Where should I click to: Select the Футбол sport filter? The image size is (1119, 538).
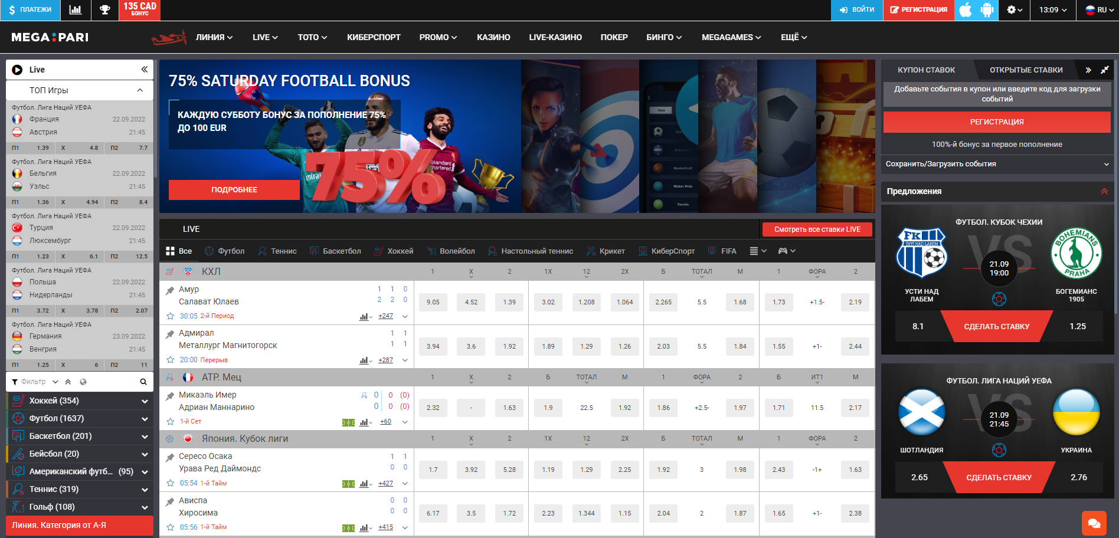pyautogui.click(x=224, y=251)
